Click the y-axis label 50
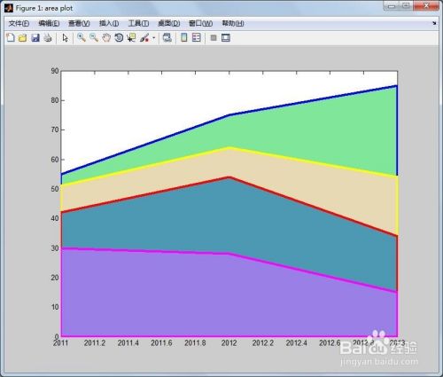443x377 pixels. [55, 189]
